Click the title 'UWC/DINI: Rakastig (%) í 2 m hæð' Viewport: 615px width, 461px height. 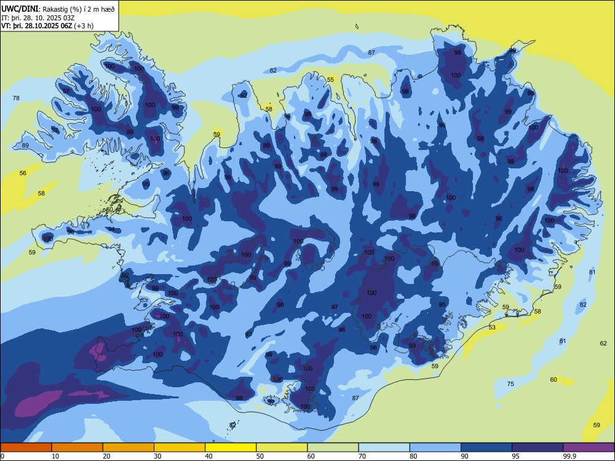tap(58, 9)
